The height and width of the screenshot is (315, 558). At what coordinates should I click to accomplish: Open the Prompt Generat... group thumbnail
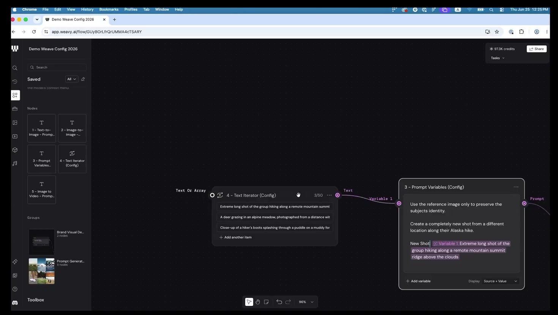point(42,271)
